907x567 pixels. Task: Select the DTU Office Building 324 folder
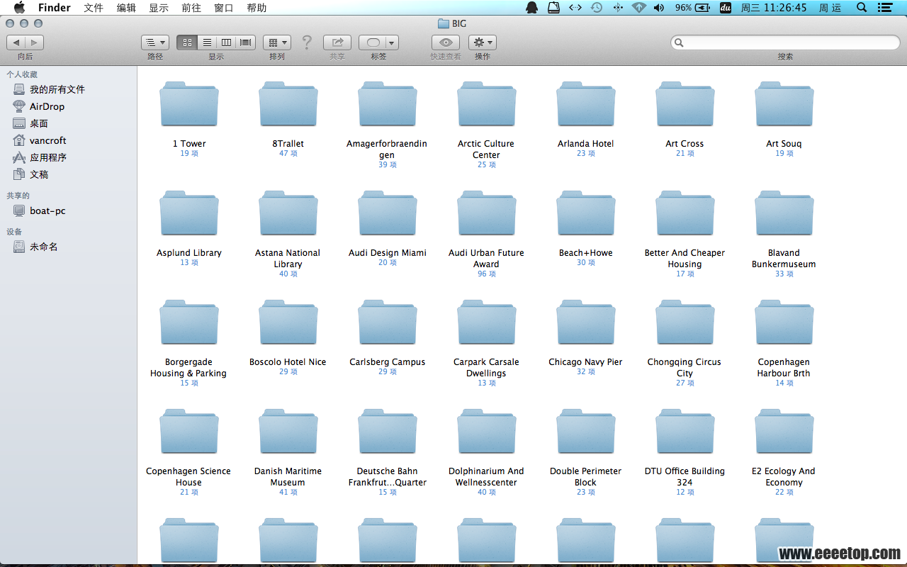point(685,431)
